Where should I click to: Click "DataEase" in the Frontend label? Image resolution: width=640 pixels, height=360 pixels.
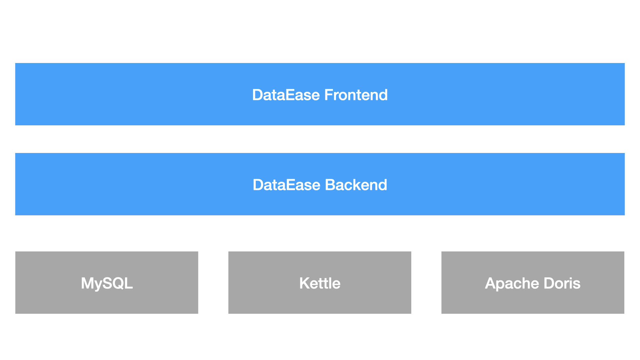(x=286, y=95)
